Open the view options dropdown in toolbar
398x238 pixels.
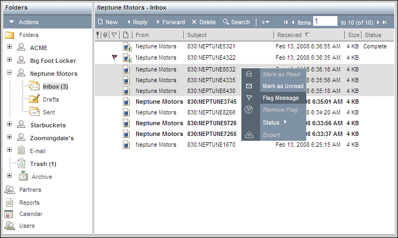coord(266,22)
